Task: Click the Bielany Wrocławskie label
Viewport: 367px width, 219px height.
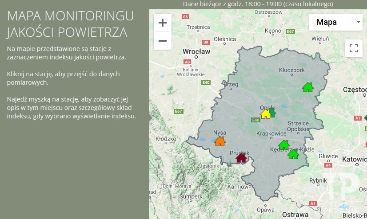Action: pyautogui.click(x=191, y=72)
